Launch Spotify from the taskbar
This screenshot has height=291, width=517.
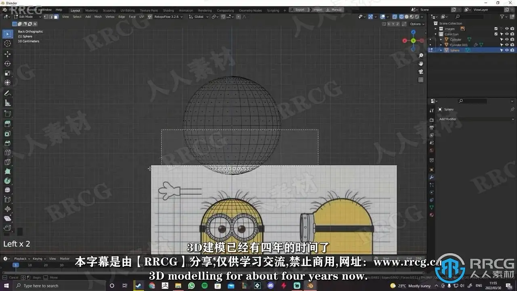pyautogui.click(x=204, y=286)
